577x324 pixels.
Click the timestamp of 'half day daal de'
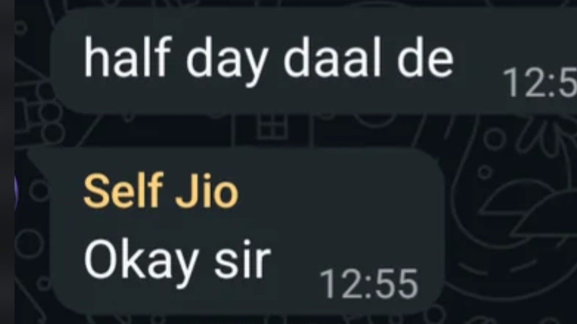pos(539,83)
